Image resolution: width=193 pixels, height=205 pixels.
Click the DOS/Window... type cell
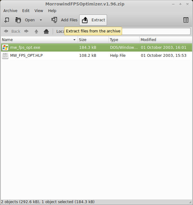tap(124, 48)
